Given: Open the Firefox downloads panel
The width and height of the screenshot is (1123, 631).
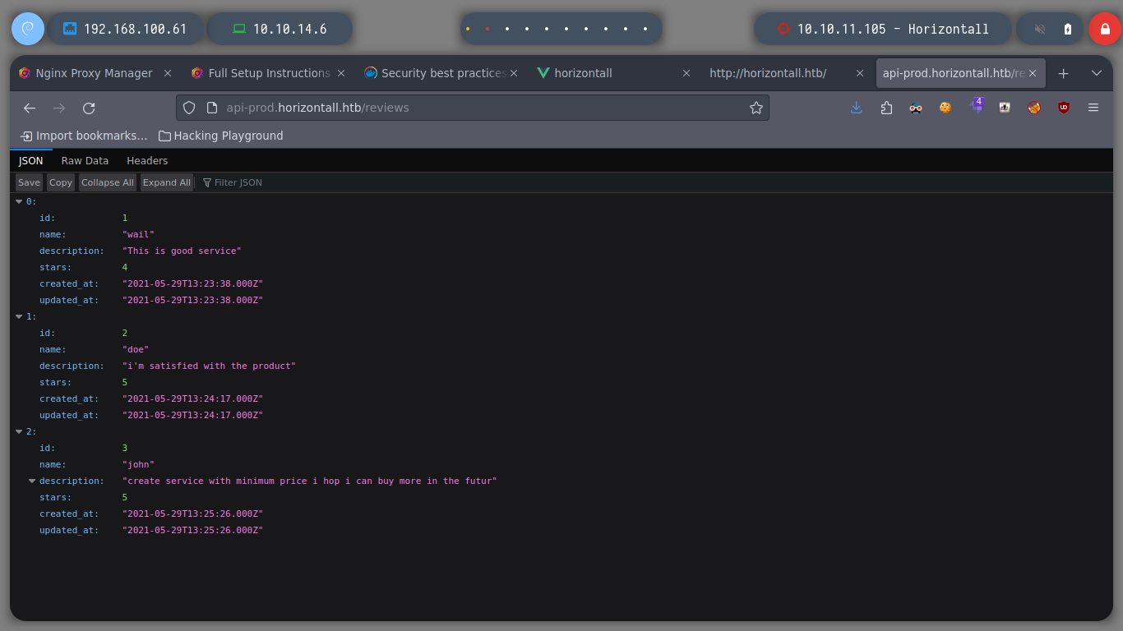Looking at the screenshot, I should point(857,108).
